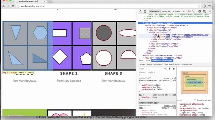215x120 pixels.
Task: Enable the Show inherited checkbox
Action: pyautogui.click(x=195, y=100)
